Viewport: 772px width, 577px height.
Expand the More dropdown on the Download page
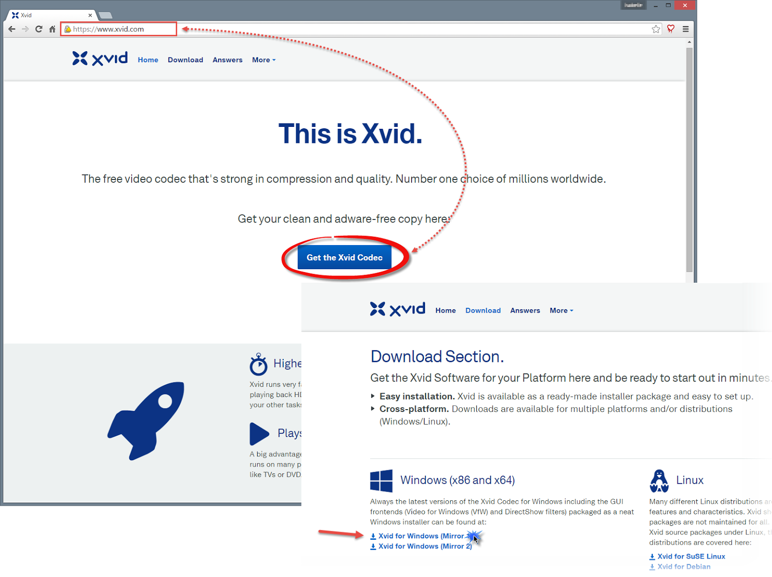(x=561, y=310)
